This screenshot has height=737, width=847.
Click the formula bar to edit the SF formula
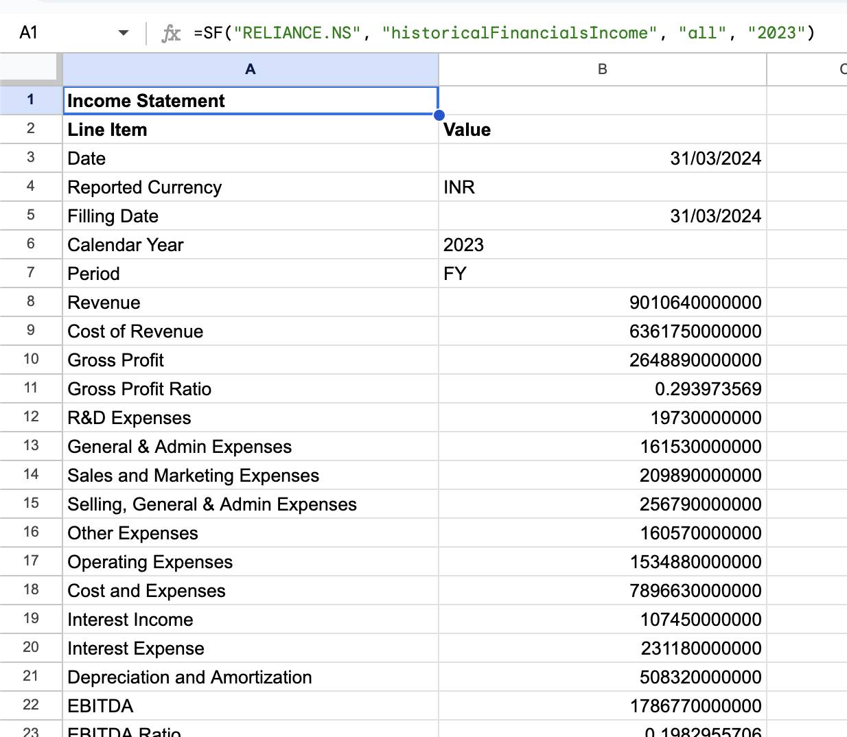click(480, 32)
